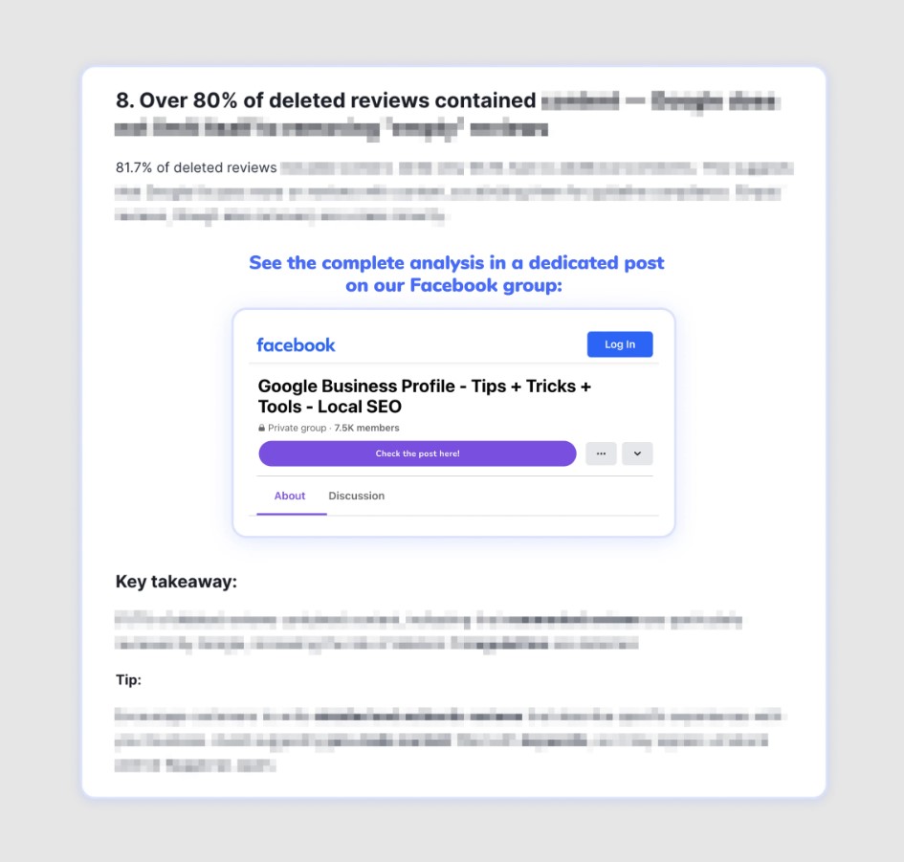Click the purple underline beneath About tab

[x=292, y=514]
